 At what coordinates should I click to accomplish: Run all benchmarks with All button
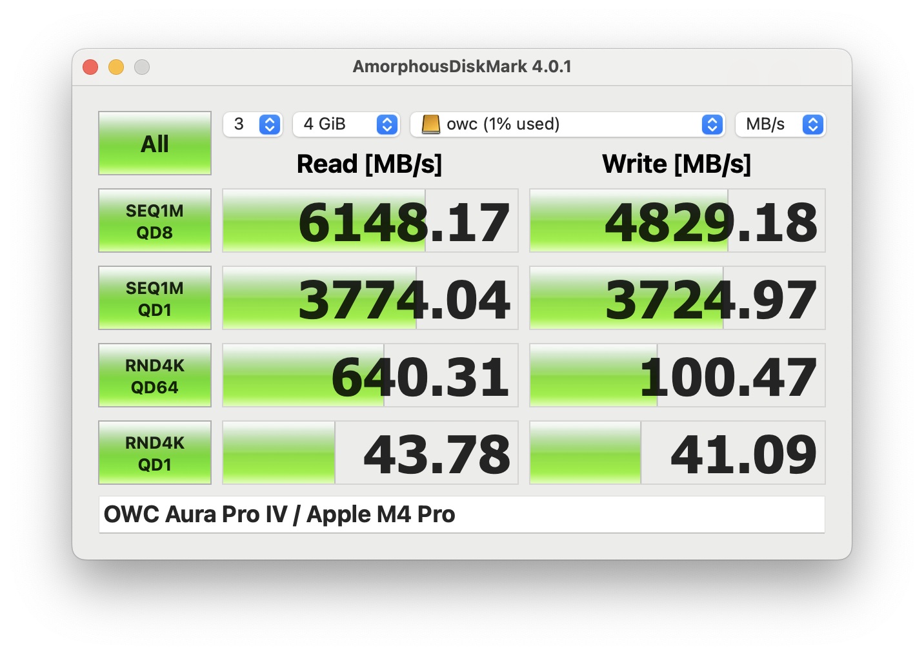155,143
